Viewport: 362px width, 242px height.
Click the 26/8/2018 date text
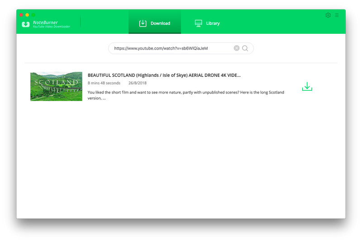click(x=138, y=83)
